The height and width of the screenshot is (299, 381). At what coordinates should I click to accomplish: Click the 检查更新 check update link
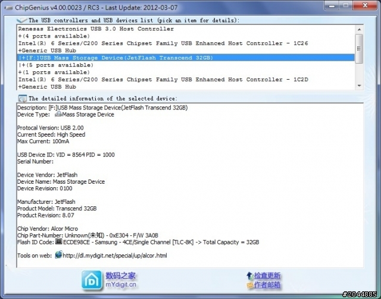pos(267,276)
